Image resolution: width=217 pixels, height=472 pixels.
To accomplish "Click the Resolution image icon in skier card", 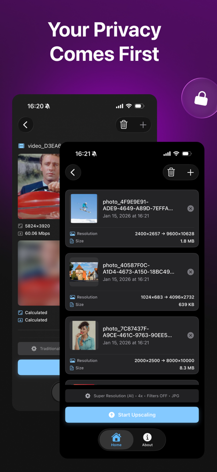I will pos(72,234).
